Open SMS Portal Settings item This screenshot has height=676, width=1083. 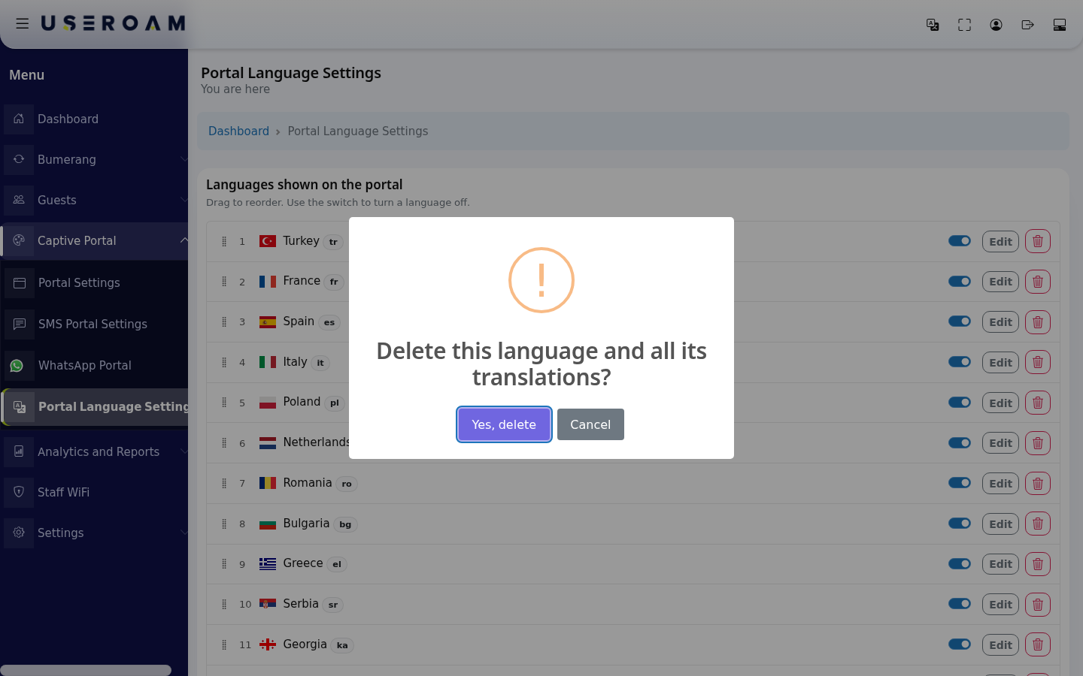[x=94, y=324]
